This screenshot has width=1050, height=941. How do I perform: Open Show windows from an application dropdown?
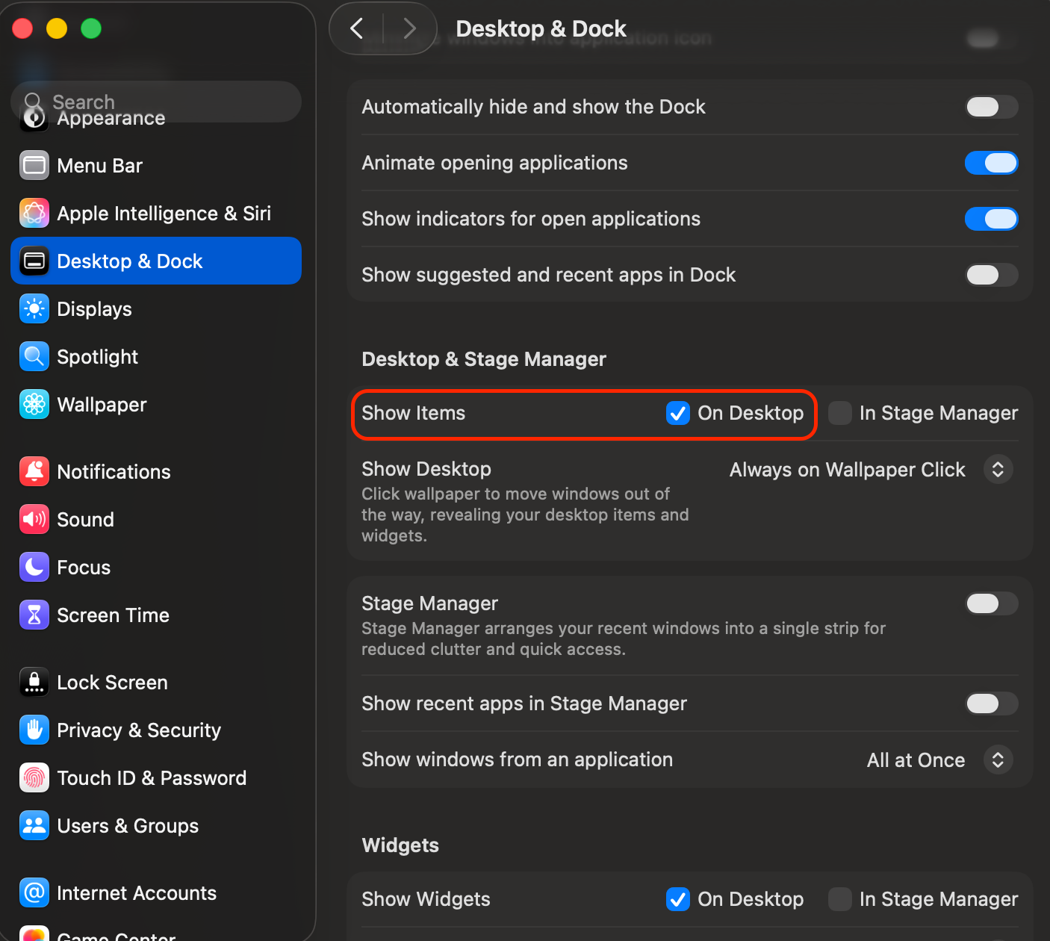(998, 760)
